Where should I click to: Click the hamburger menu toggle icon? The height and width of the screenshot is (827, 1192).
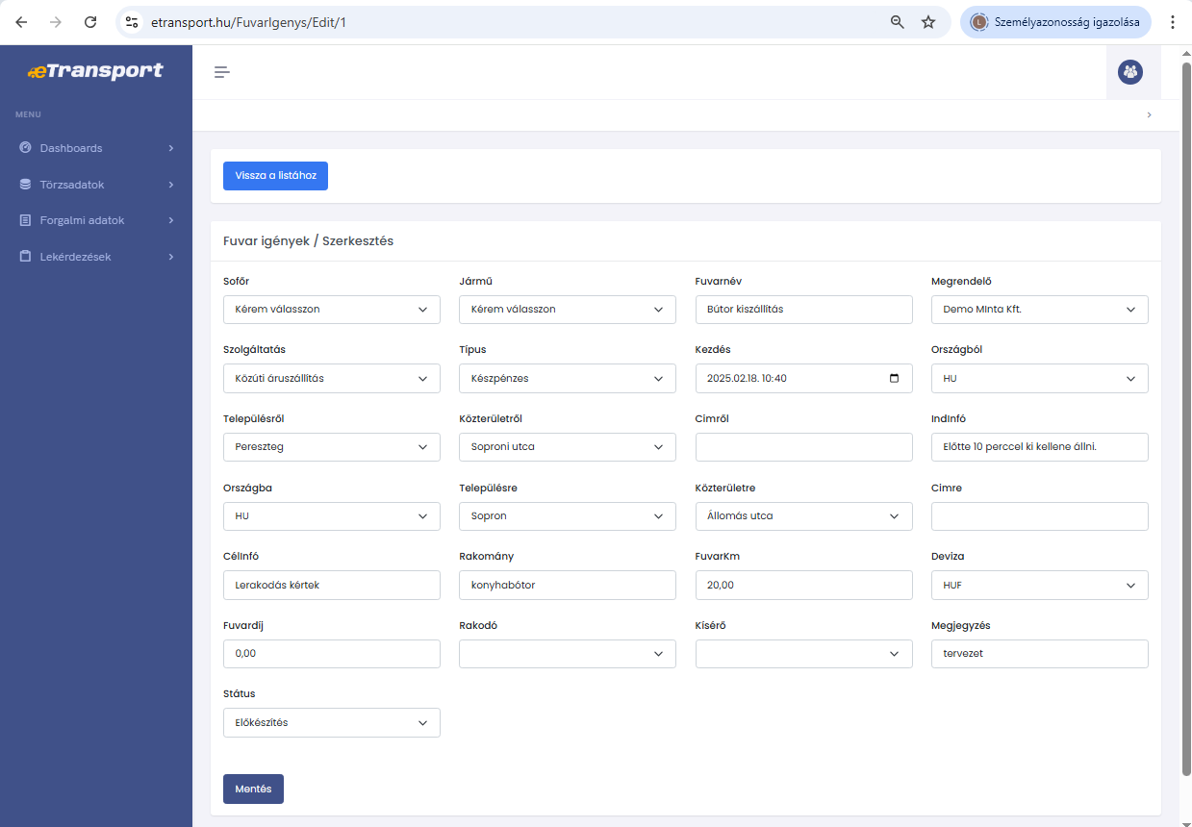[x=222, y=72]
